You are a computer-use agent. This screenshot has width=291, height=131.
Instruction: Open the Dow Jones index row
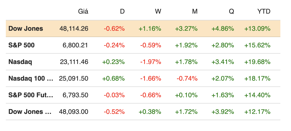(26, 28)
